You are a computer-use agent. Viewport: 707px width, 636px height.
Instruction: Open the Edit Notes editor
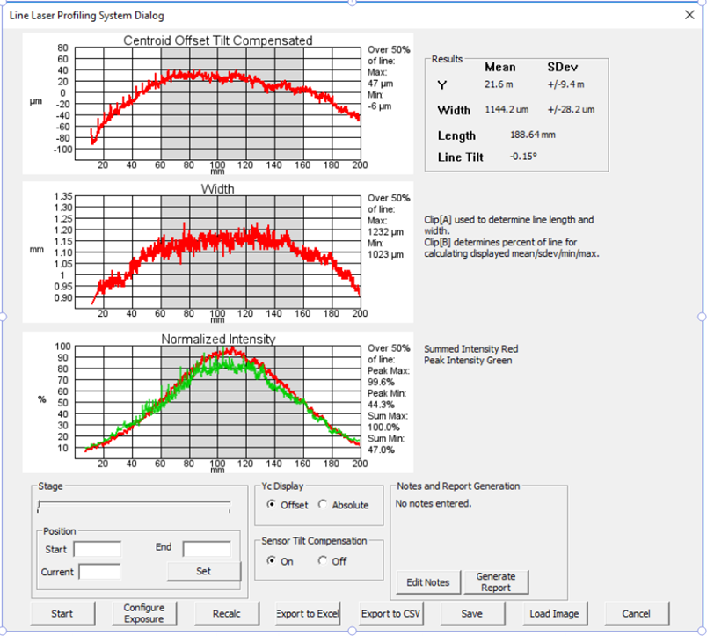pyautogui.click(x=428, y=582)
